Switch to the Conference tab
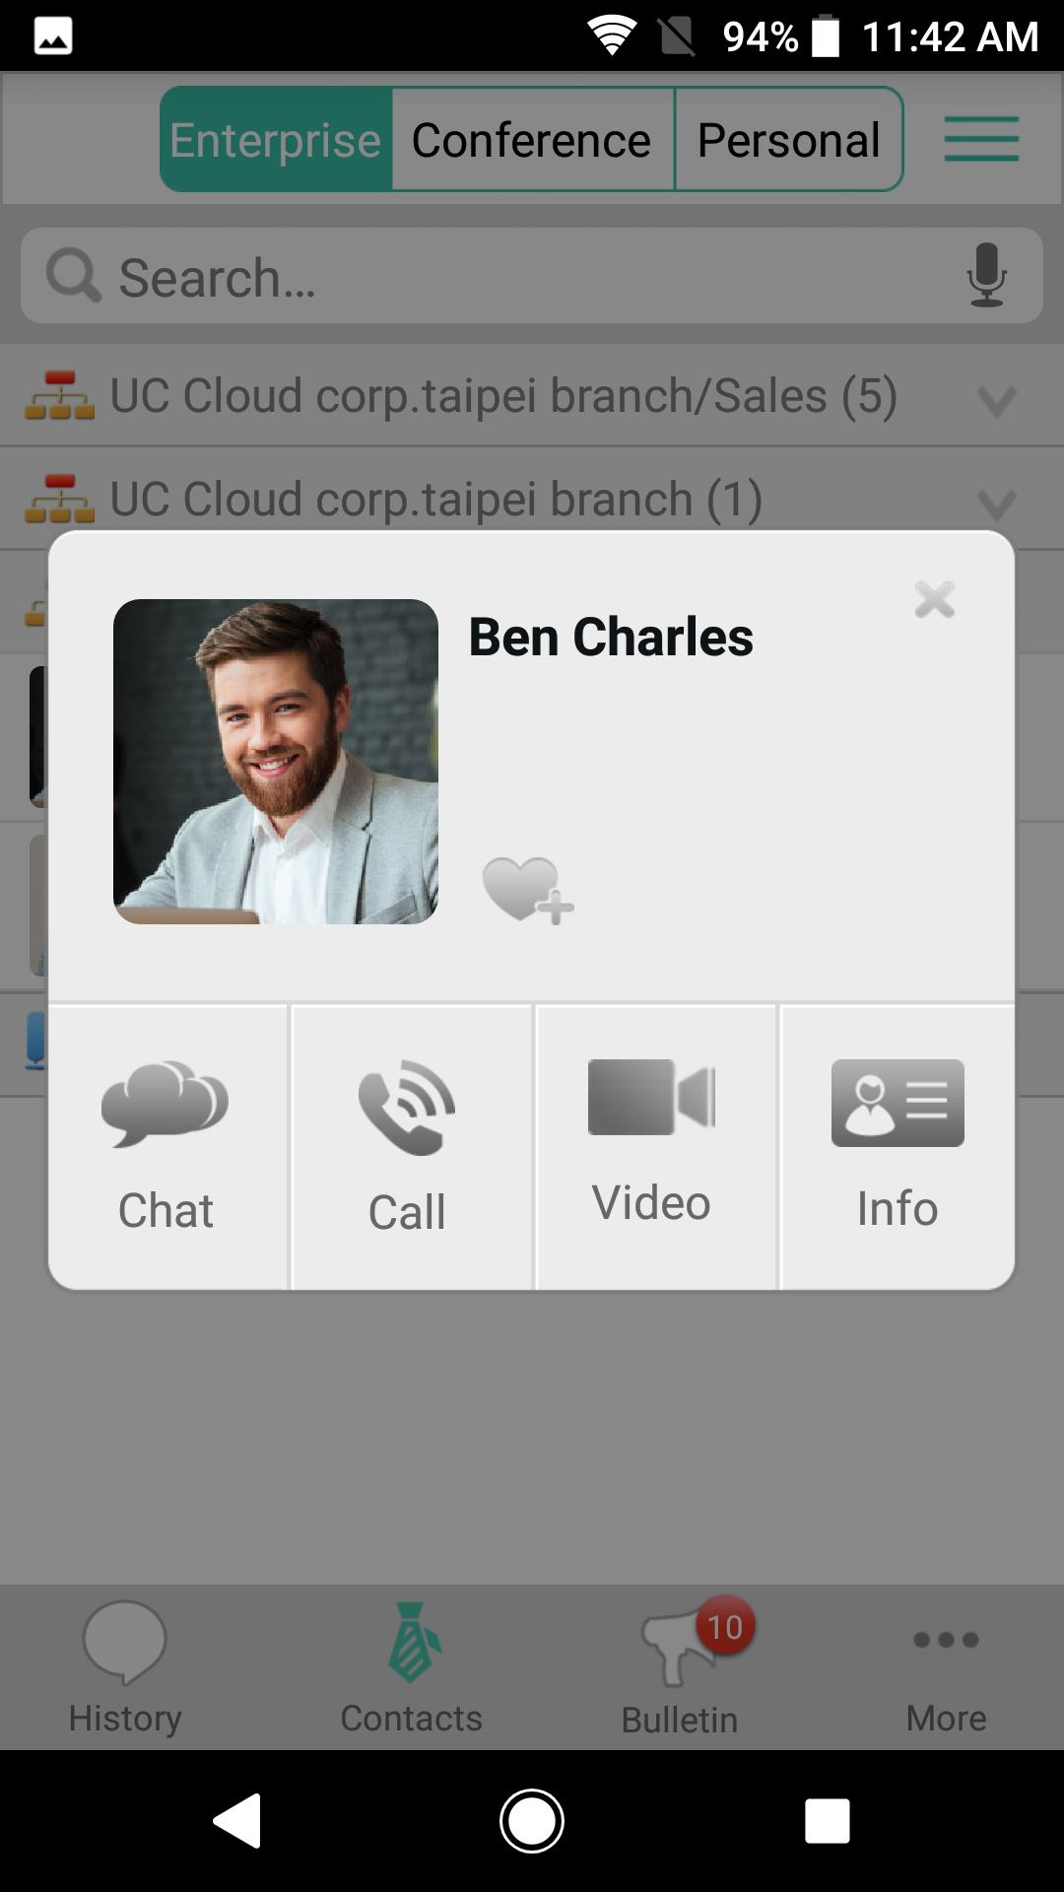 tap(532, 140)
